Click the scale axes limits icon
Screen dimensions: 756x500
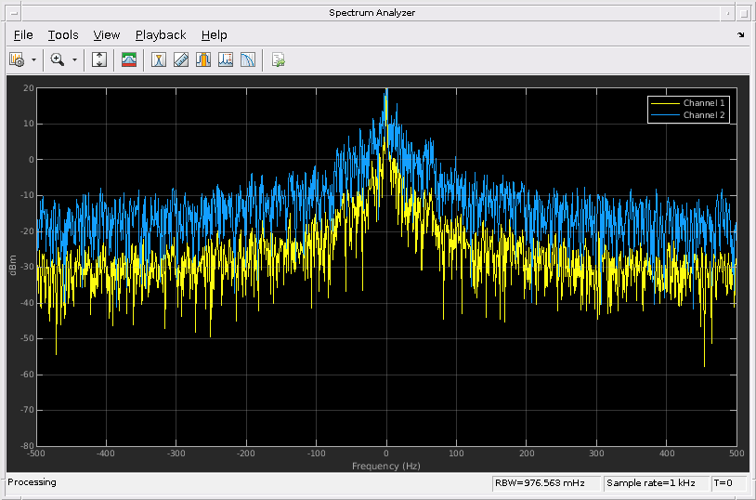tap(99, 59)
